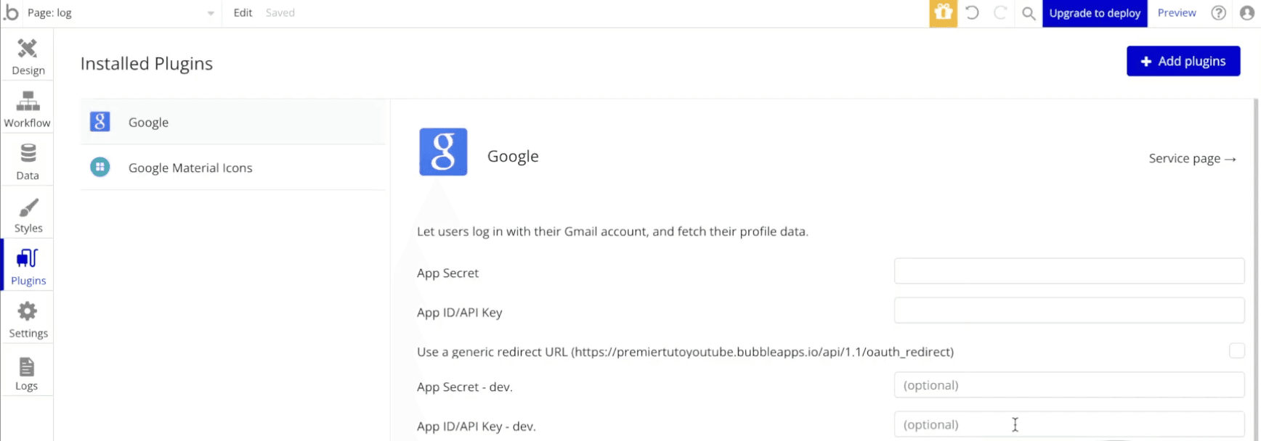The image size is (1261, 441).
Task: Select the Google plugin entry
Action: [x=148, y=122]
